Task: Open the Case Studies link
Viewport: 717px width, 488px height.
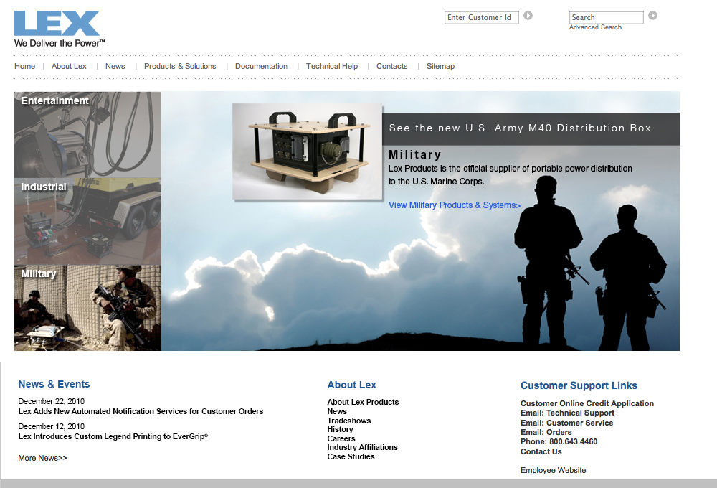Action: pyautogui.click(x=351, y=456)
